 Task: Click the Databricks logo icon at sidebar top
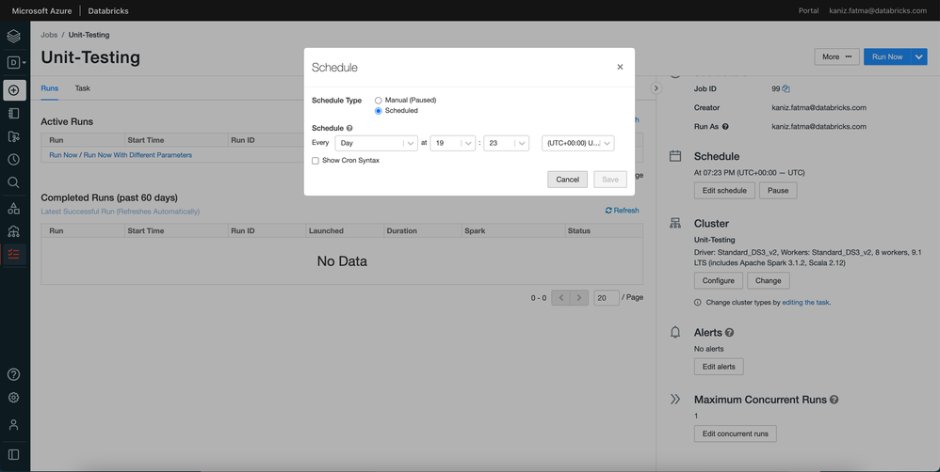(14, 37)
